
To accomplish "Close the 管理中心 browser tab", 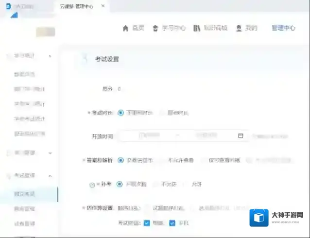I will pos(103,6).
